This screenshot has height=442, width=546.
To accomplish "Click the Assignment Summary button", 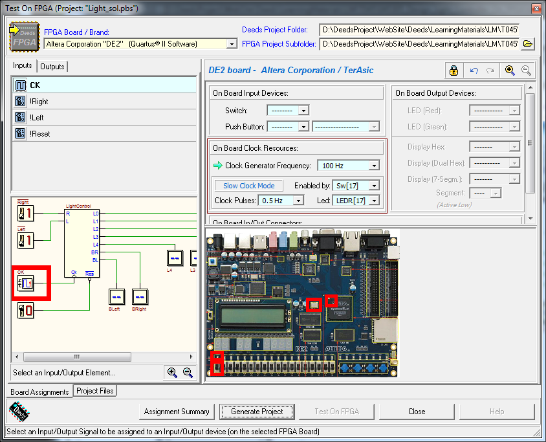I will (x=177, y=412).
